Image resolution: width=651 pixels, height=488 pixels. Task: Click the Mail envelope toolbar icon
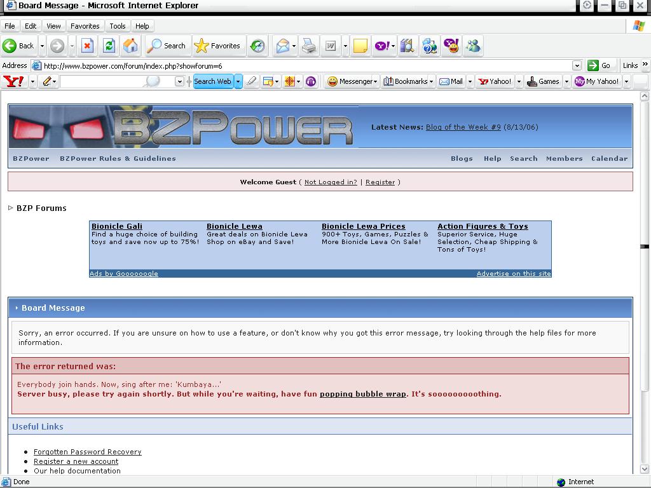point(283,46)
